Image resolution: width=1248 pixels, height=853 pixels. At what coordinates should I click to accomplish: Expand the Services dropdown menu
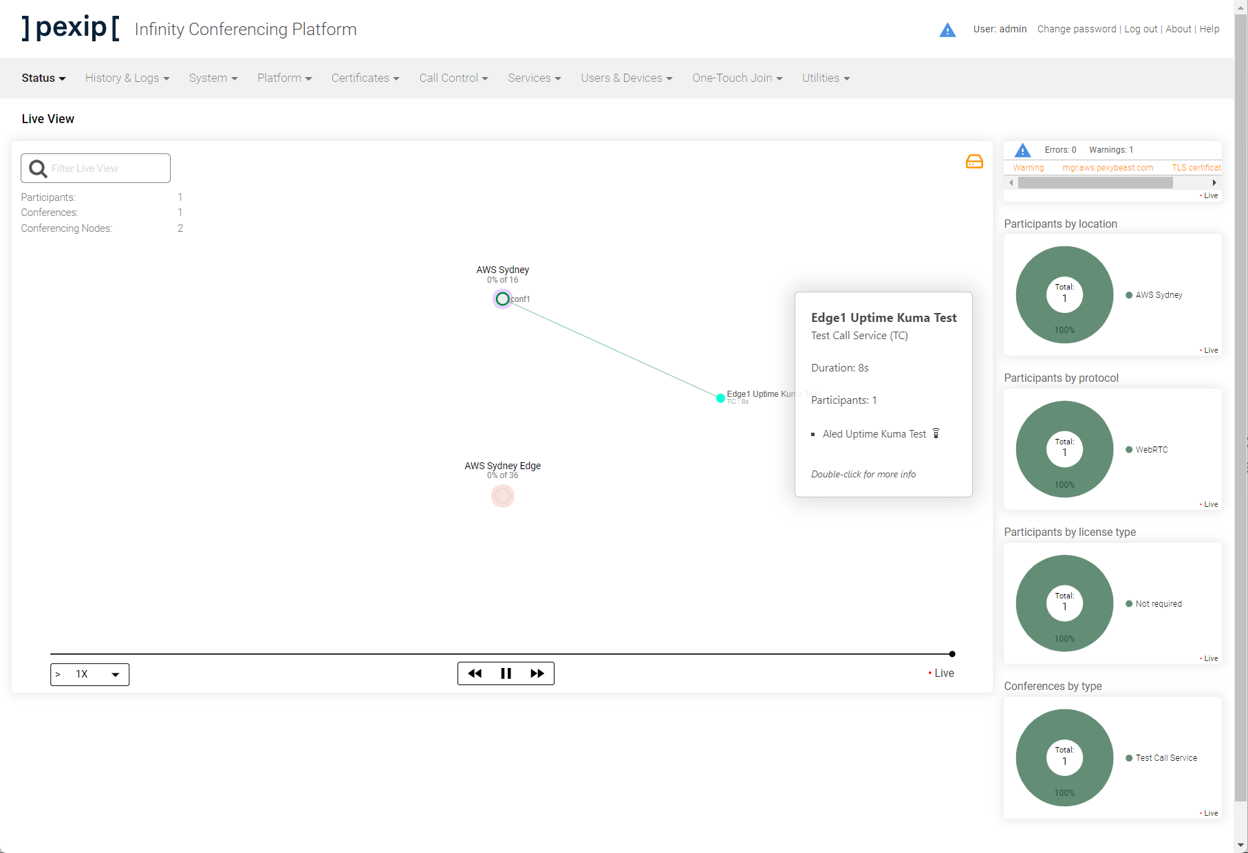click(x=535, y=78)
